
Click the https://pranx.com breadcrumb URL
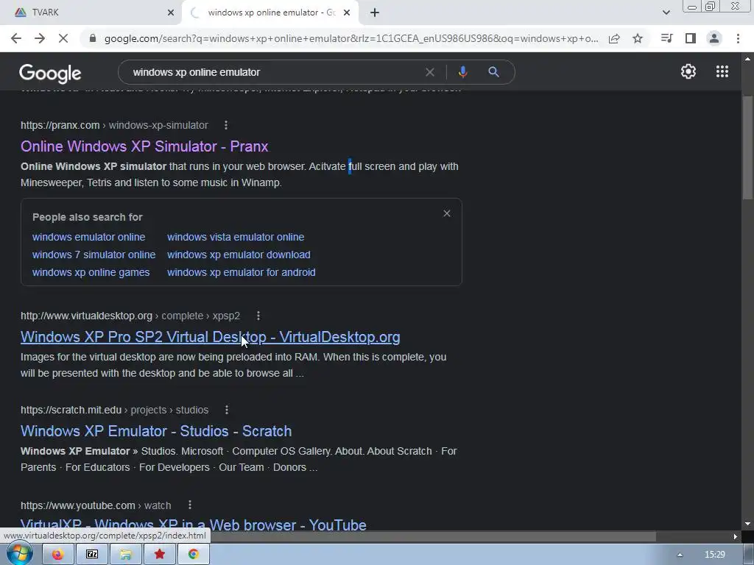coord(114,125)
